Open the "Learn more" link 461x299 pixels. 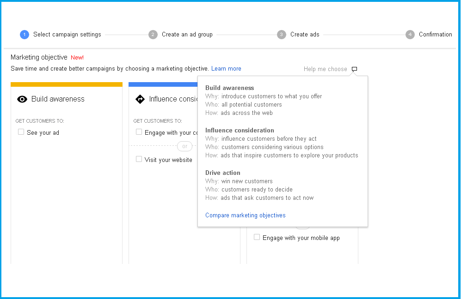(226, 69)
